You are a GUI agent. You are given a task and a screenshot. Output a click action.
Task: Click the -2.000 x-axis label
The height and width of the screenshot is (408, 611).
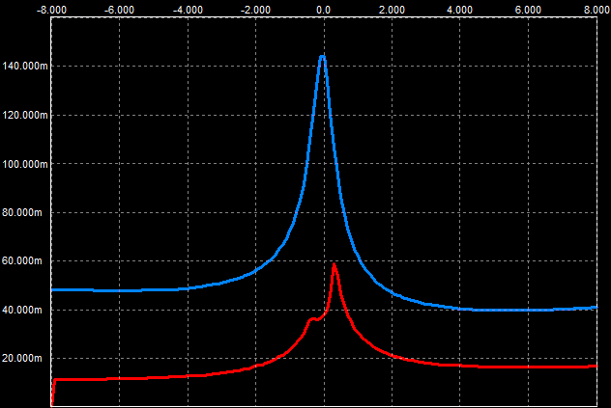click(255, 10)
